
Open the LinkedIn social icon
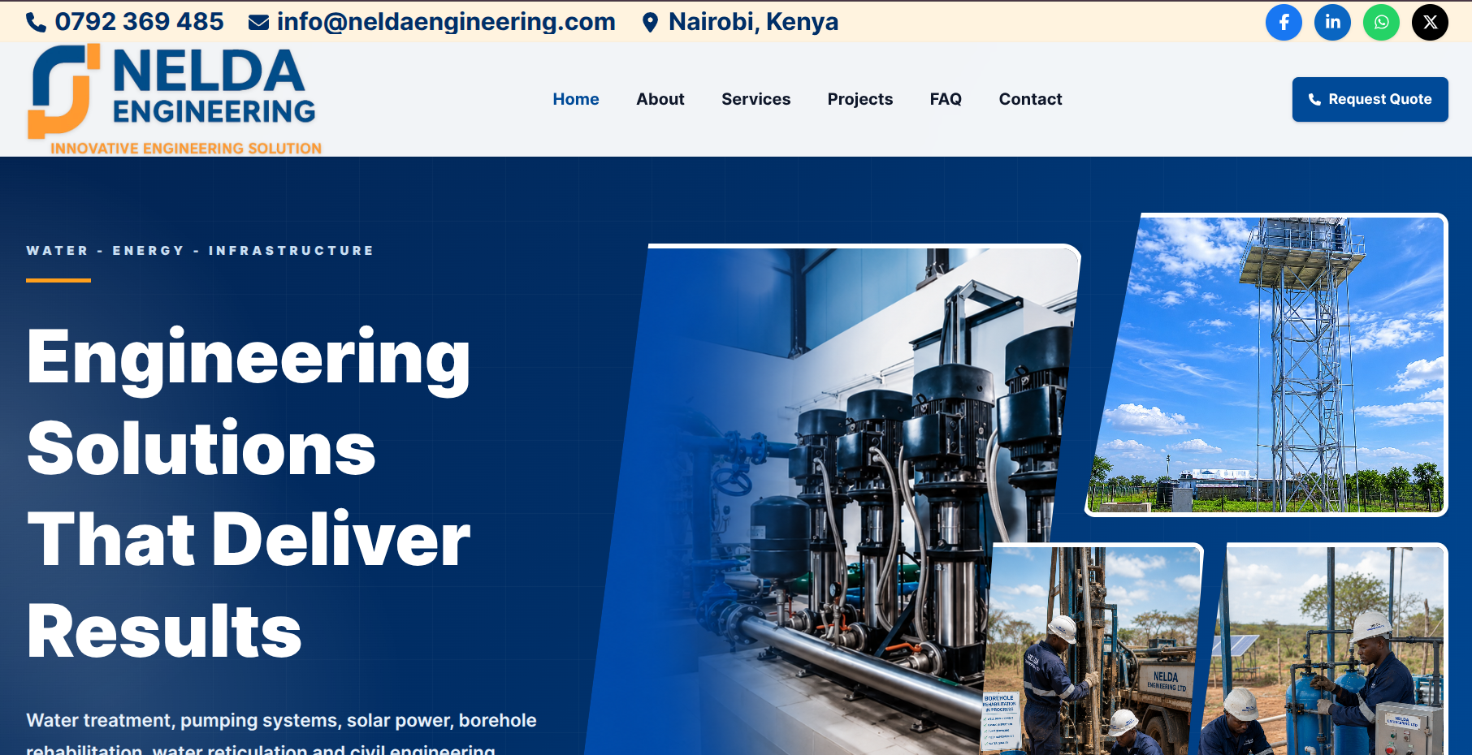click(x=1332, y=22)
